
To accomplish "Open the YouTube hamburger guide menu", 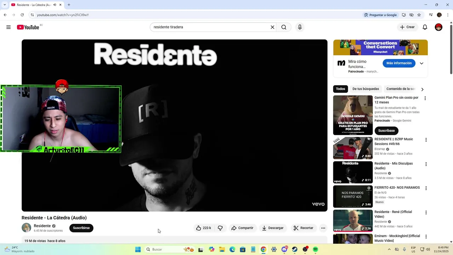I will click(x=8, y=27).
